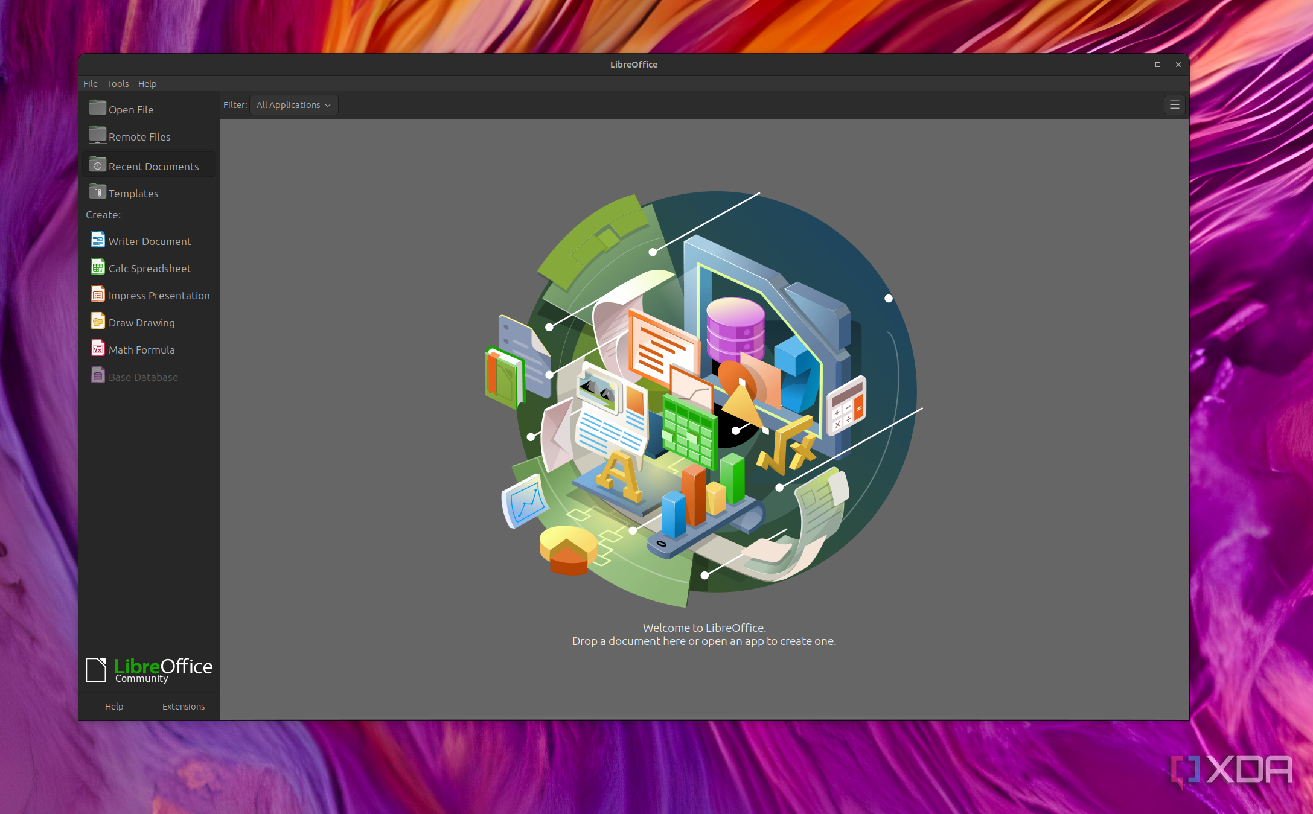Click the Help button at sidebar bottom
Screen dimensions: 1313x814
[x=114, y=706]
